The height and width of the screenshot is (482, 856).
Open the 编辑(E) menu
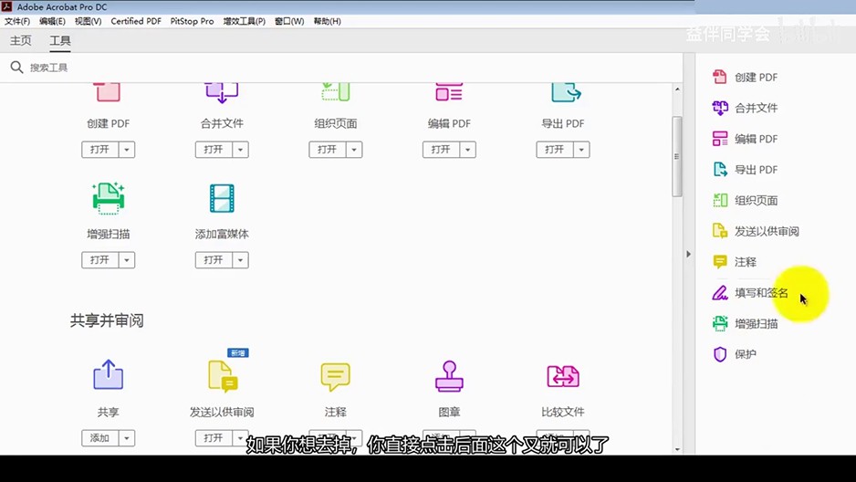(x=52, y=21)
